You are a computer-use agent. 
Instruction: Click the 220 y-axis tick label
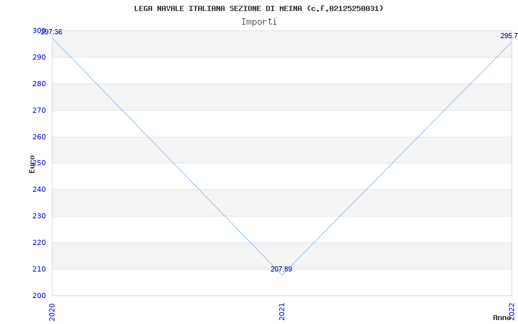click(39, 242)
